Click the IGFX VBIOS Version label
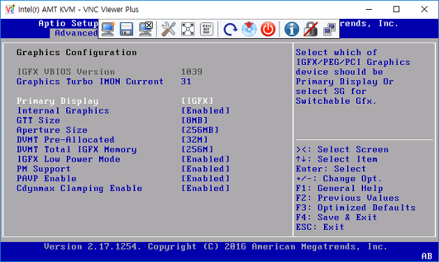Image resolution: width=439 pixels, height=262 pixels. point(66,72)
